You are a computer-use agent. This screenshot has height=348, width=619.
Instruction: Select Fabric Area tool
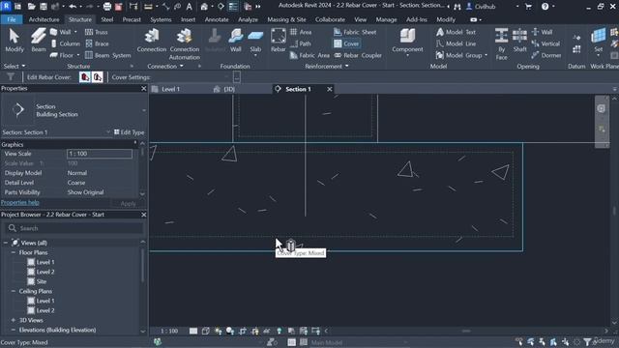(309, 55)
